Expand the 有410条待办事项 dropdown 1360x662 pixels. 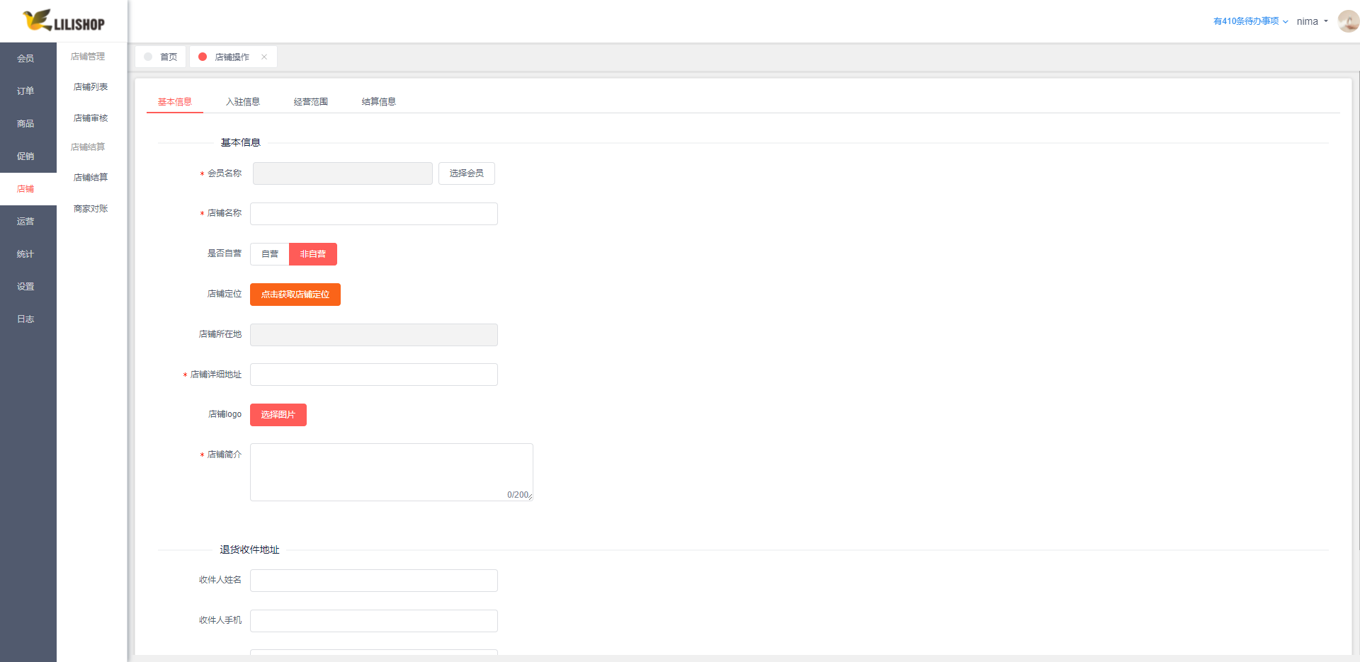1250,21
